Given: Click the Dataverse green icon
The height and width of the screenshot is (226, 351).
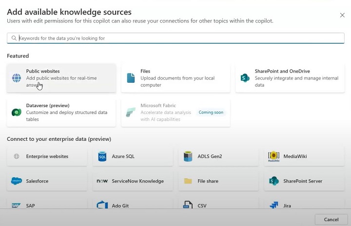Looking at the screenshot, I should pyautogui.click(x=17, y=113).
